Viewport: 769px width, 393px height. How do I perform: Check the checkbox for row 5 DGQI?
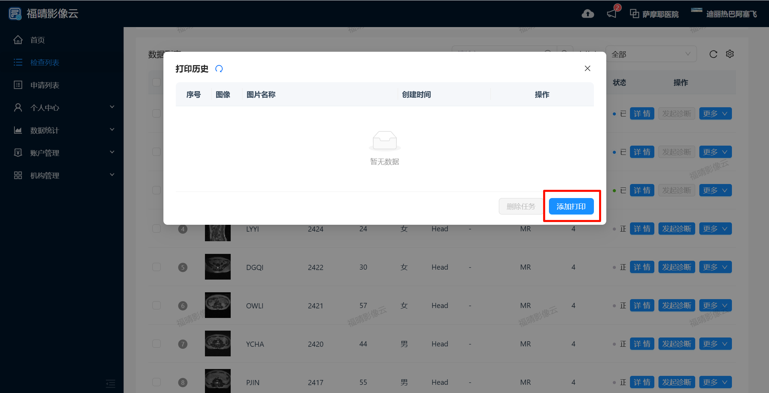click(157, 267)
